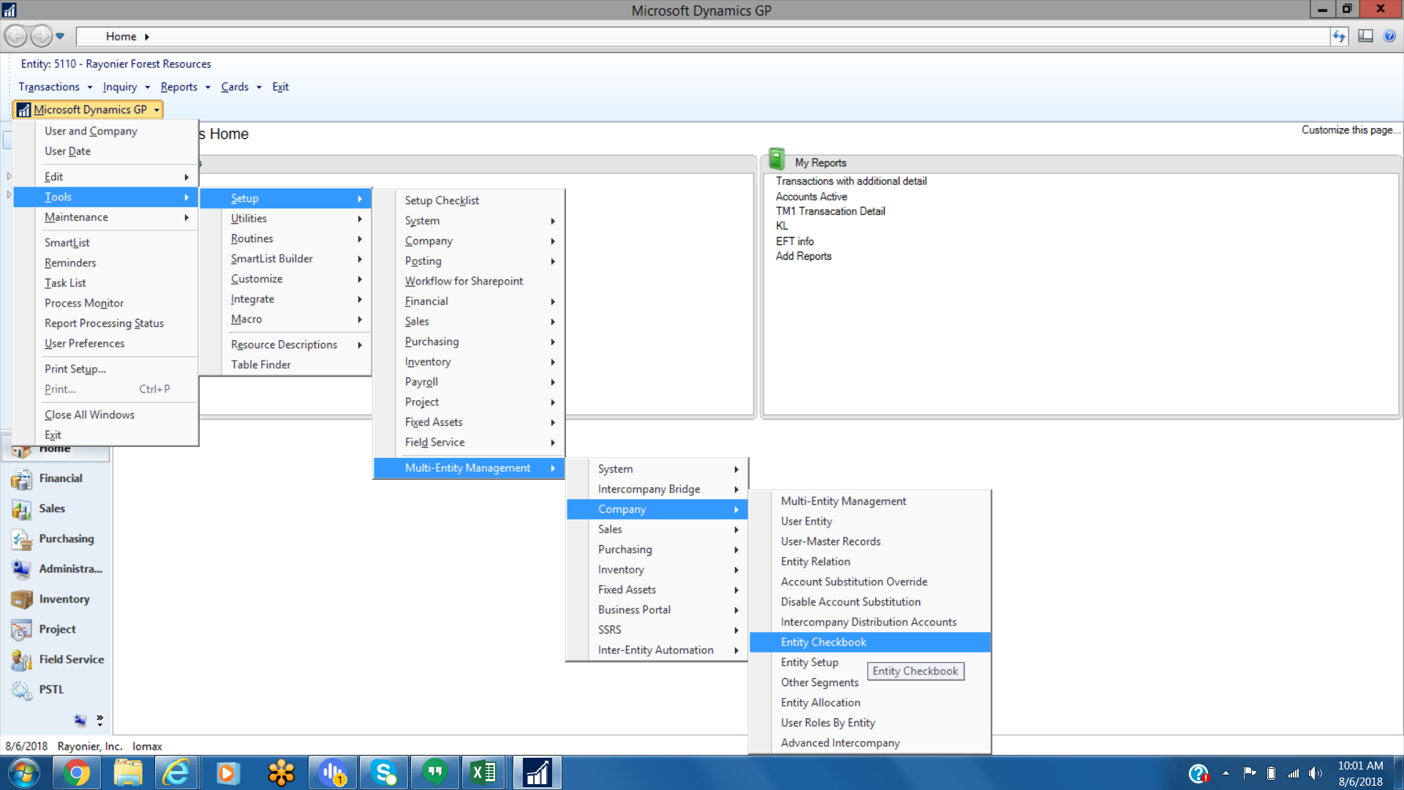Open Inventory navigation pane icon
This screenshot has width=1404, height=790.
click(21, 599)
